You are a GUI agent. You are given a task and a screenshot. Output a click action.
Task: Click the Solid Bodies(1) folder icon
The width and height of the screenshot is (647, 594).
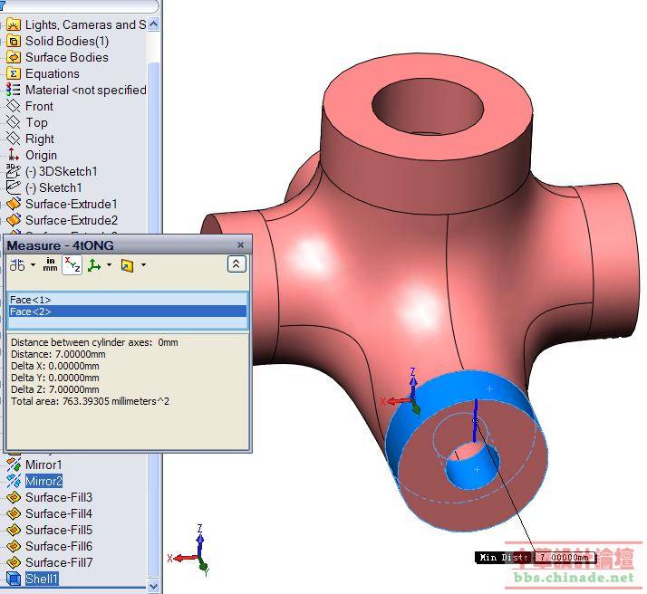(x=13, y=41)
